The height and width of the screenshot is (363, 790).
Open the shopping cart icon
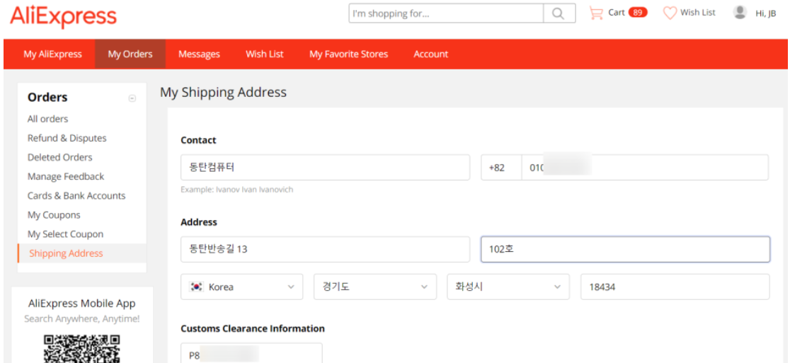[596, 13]
